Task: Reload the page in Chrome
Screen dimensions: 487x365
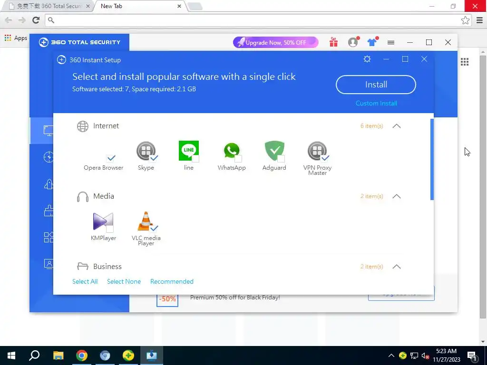Action: pyautogui.click(x=36, y=20)
